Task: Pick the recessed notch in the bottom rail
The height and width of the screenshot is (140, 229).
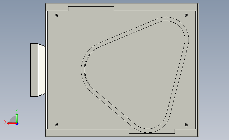Action: (152, 131)
